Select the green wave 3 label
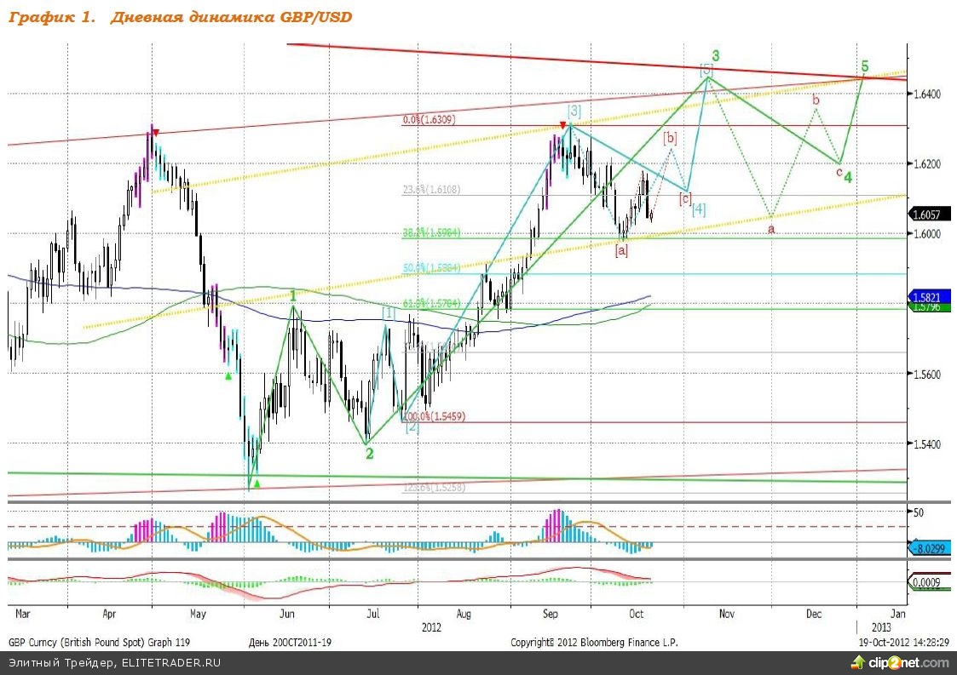 (716, 55)
